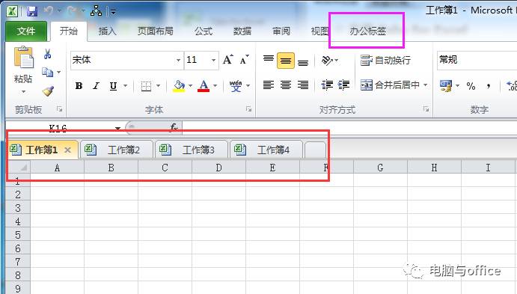
Task: Expand the Copy dropdown arrow
Action: coord(58,72)
